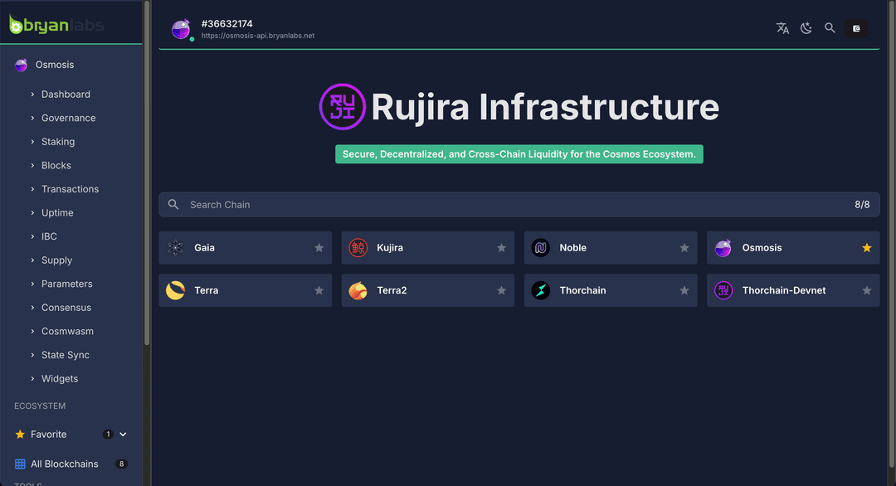The image size is (896, 486).
Task: Click the page vertical scrollbar
Action: [893, 234]
